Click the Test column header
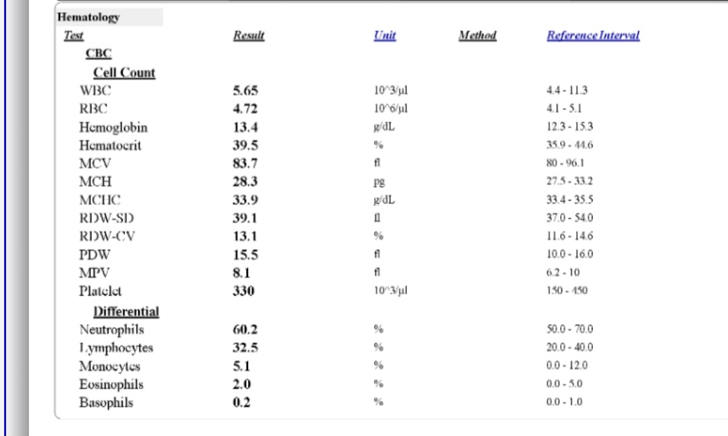This screenshot has height=436, width=728. [x=73, y=36]
